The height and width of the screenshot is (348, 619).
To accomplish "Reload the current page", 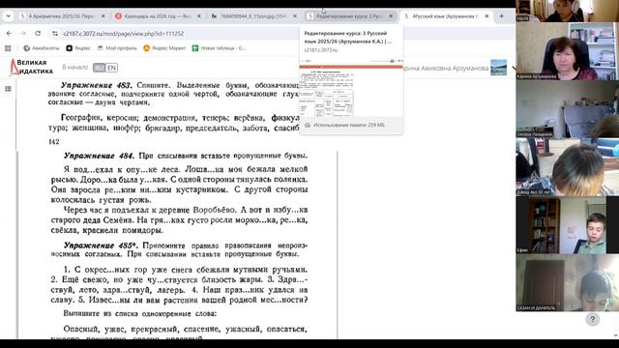I will tap(38, 34).
